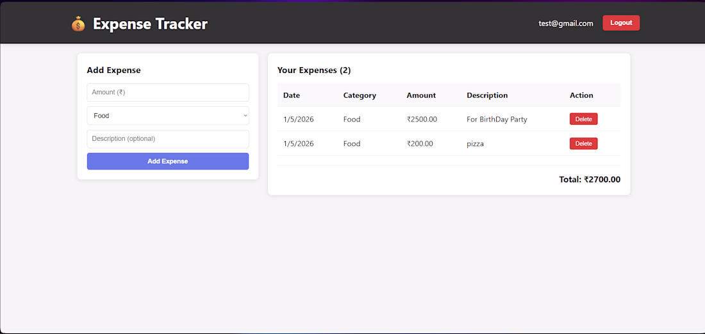705x334 pixels.
Task: Click the Amount column header
Action: 421,95
